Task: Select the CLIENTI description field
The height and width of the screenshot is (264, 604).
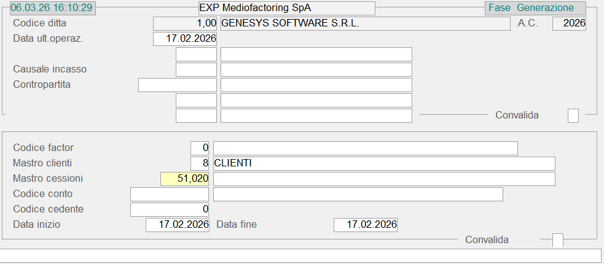Action: pos(383,163)
